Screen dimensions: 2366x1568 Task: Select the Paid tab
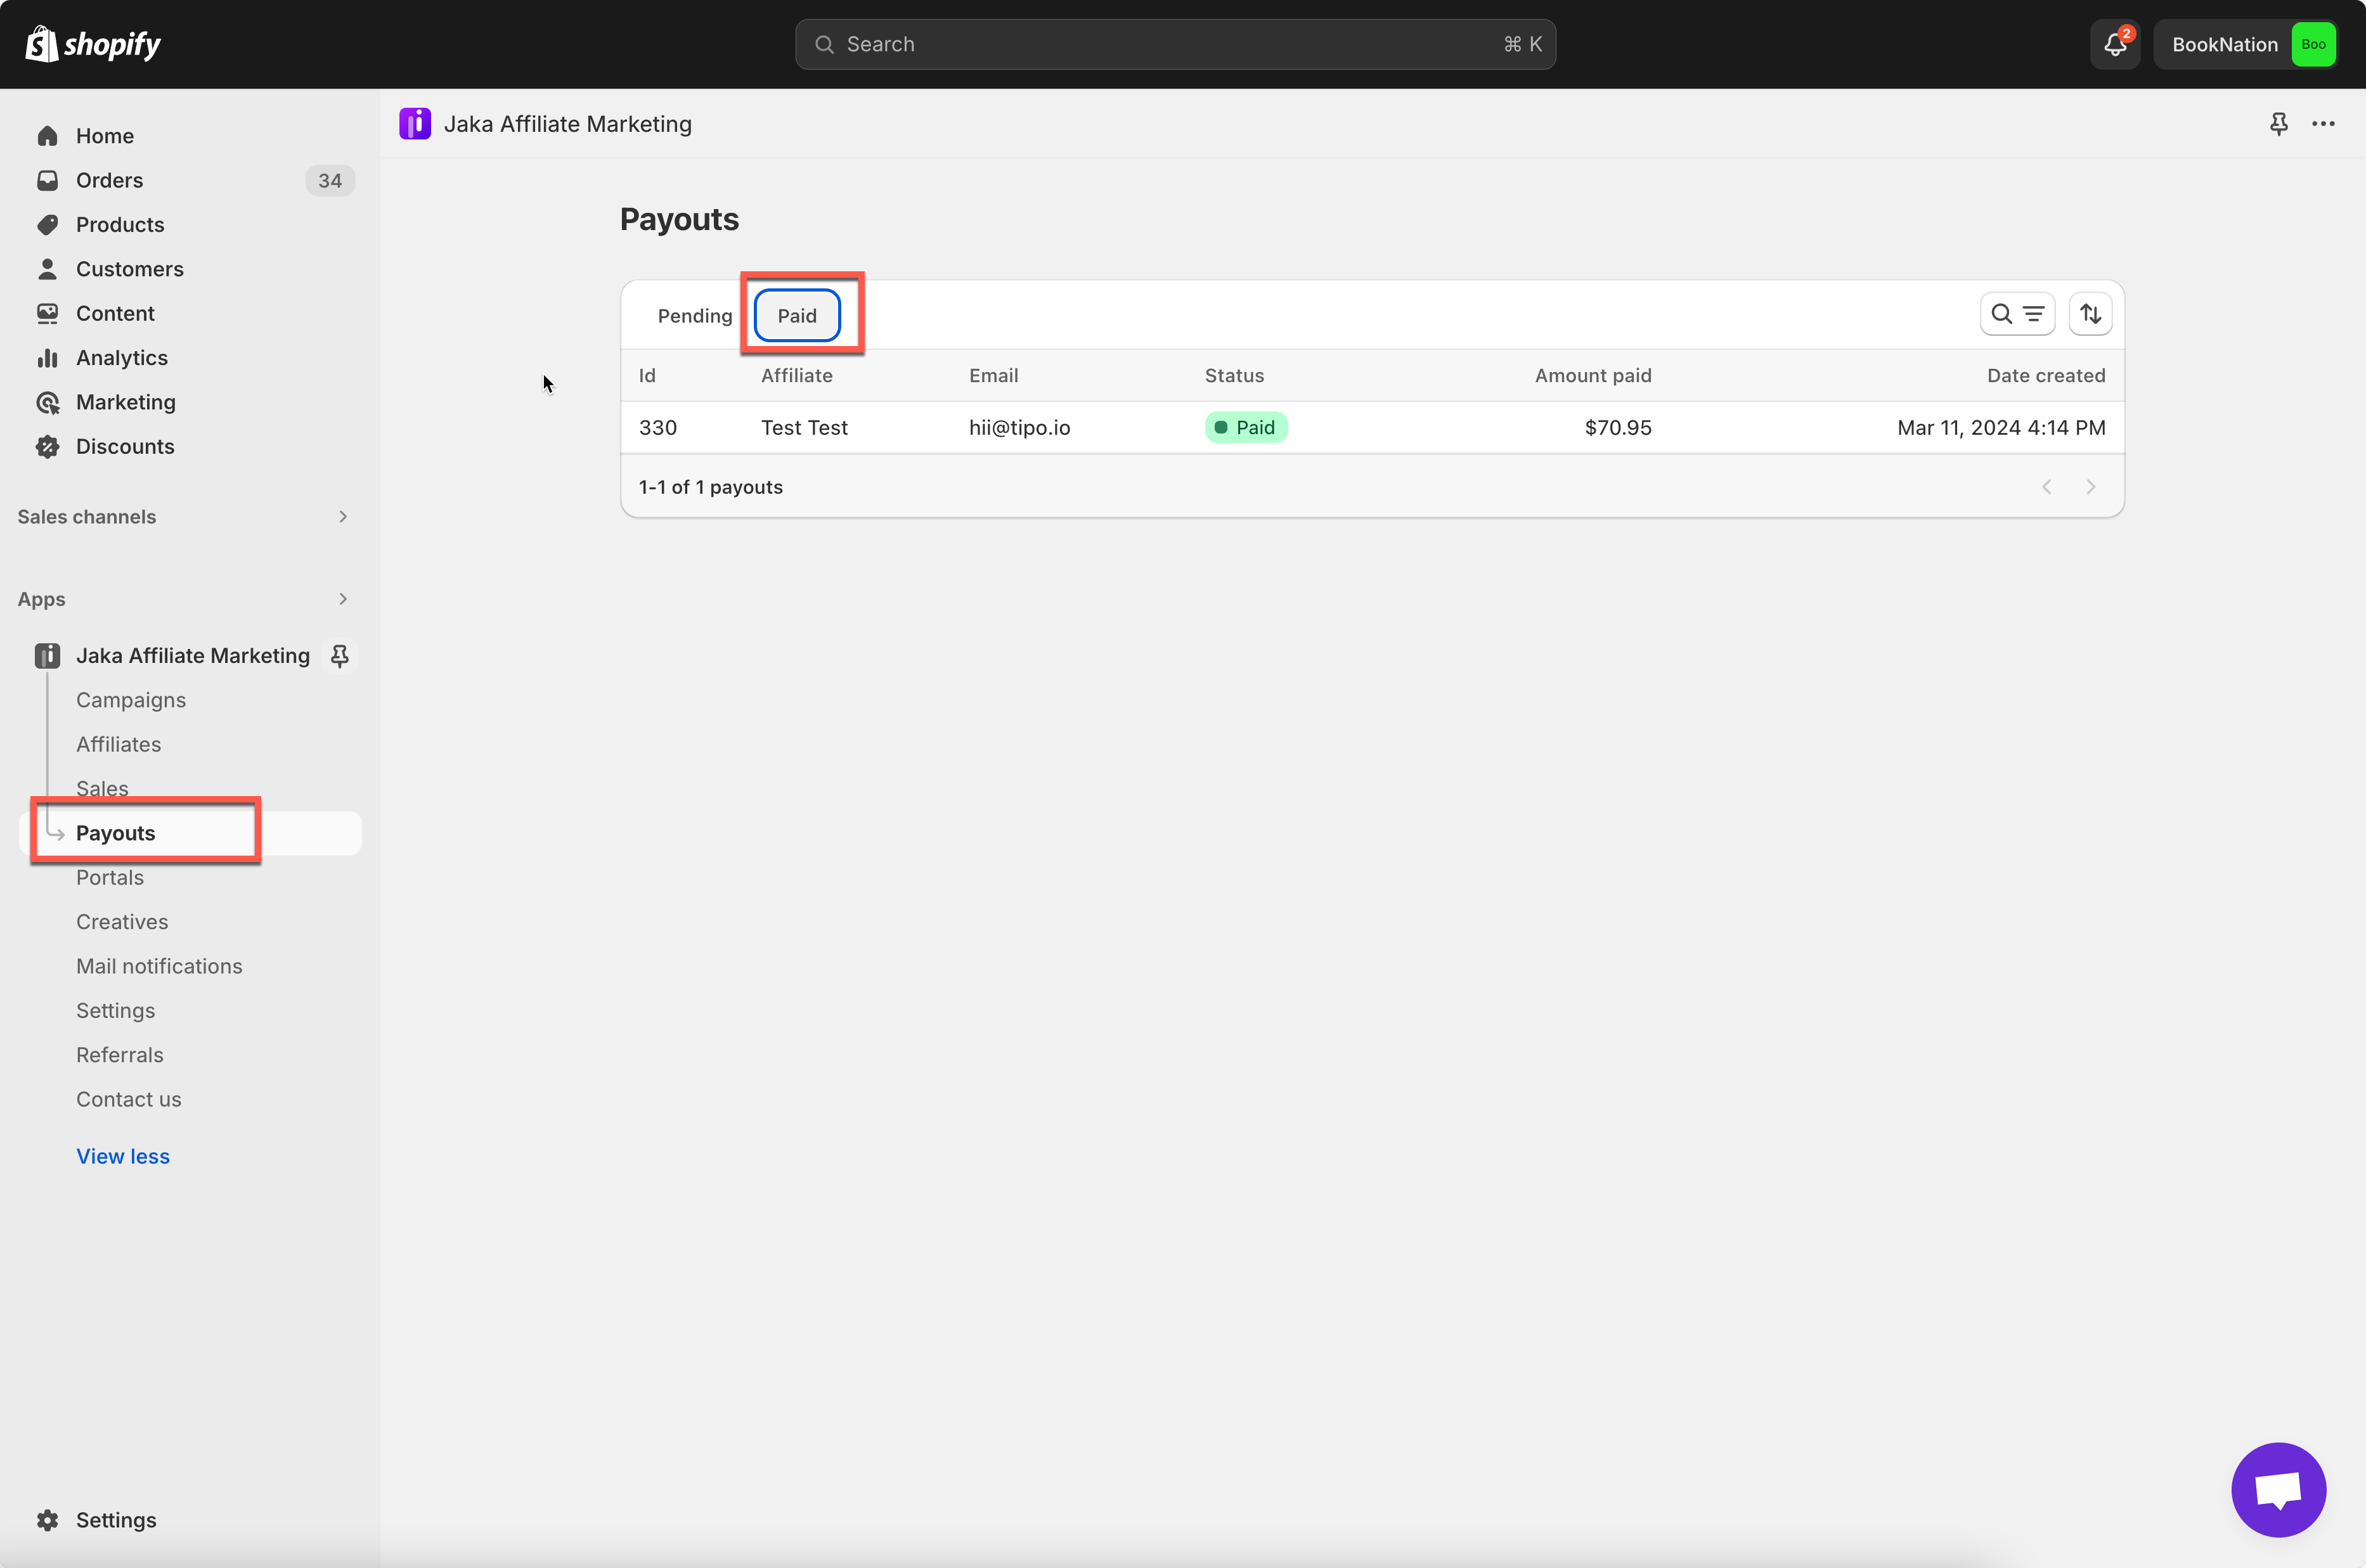click(797, 316)
